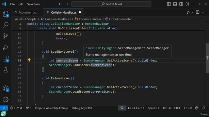Viewport: 209px width, 117px height.
Task: Click int currentScene on line 29
Action: pos(63,87)
